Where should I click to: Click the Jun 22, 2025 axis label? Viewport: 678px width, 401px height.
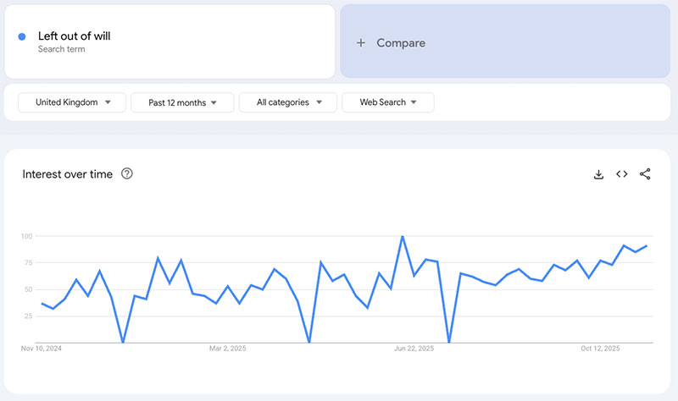(x=414, y=349)
